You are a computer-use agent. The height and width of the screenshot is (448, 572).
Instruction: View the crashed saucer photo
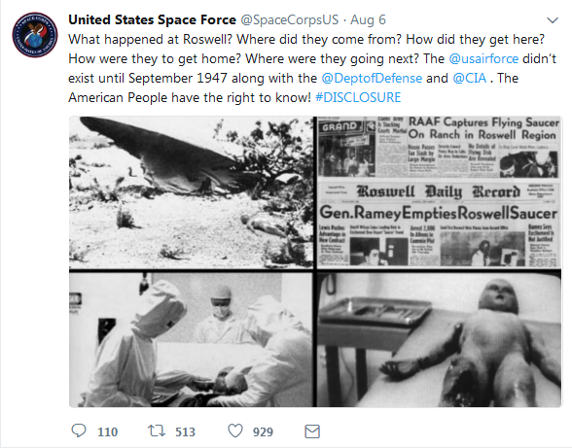click(191, 192)
